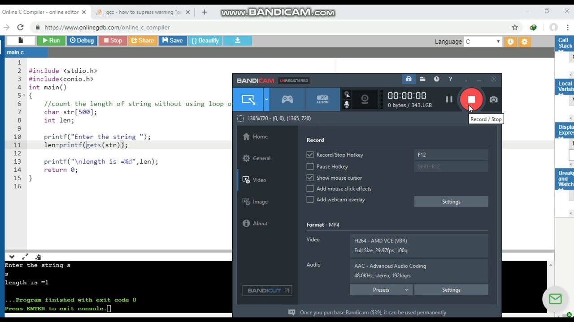Click the download code icon in OnlineGDB
Screen dimensions: 574x322
pyautogui.click(x=238, y=41)
